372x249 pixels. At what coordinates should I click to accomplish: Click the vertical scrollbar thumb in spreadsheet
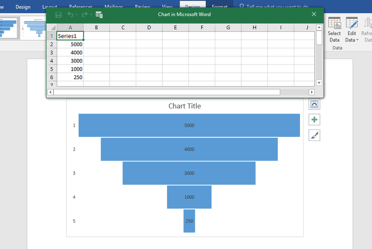point(319,38)
